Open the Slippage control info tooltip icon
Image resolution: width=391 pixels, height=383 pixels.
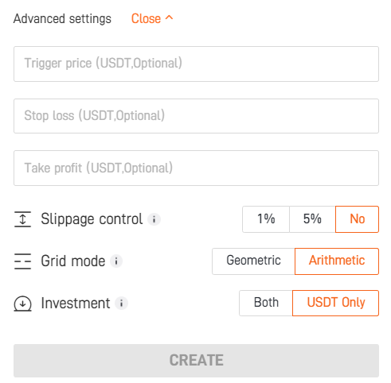(x=154, y=219)
